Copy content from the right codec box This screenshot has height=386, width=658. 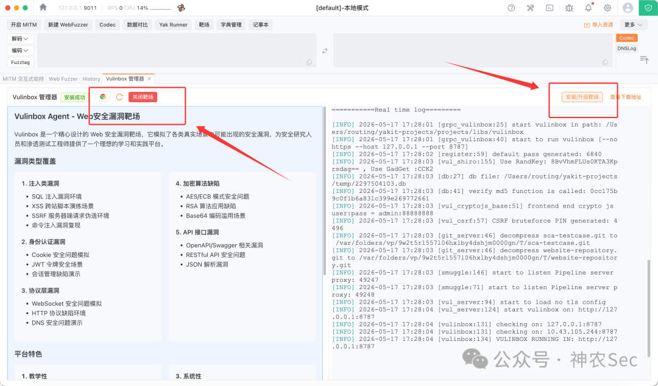tap(605, 62)
